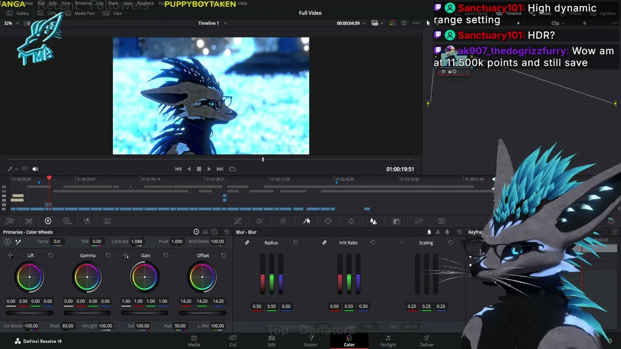Click the Lift color wheel
The height and width of the screenshot is (349, 621).
(x=30, y=277)
